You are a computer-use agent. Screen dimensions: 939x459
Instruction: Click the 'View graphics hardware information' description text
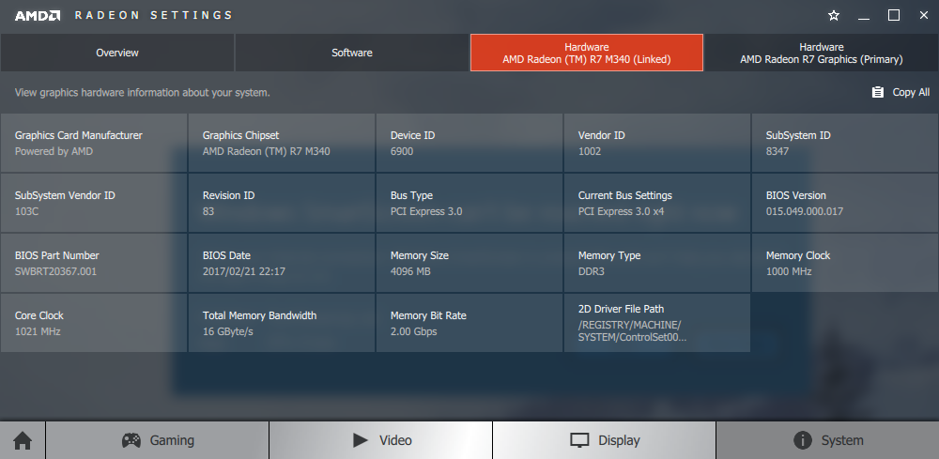[x=143, y=93]
